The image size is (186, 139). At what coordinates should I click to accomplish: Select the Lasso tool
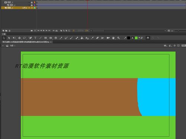pos(25,38)
